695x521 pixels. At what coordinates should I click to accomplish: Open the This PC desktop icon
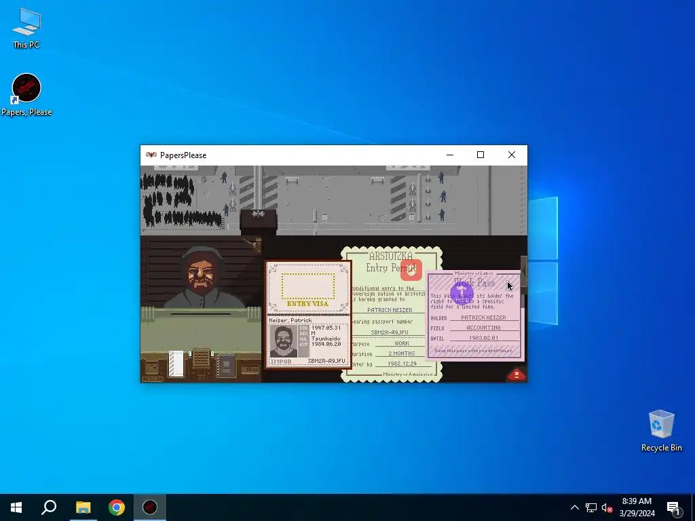click(x=26, y=28)
